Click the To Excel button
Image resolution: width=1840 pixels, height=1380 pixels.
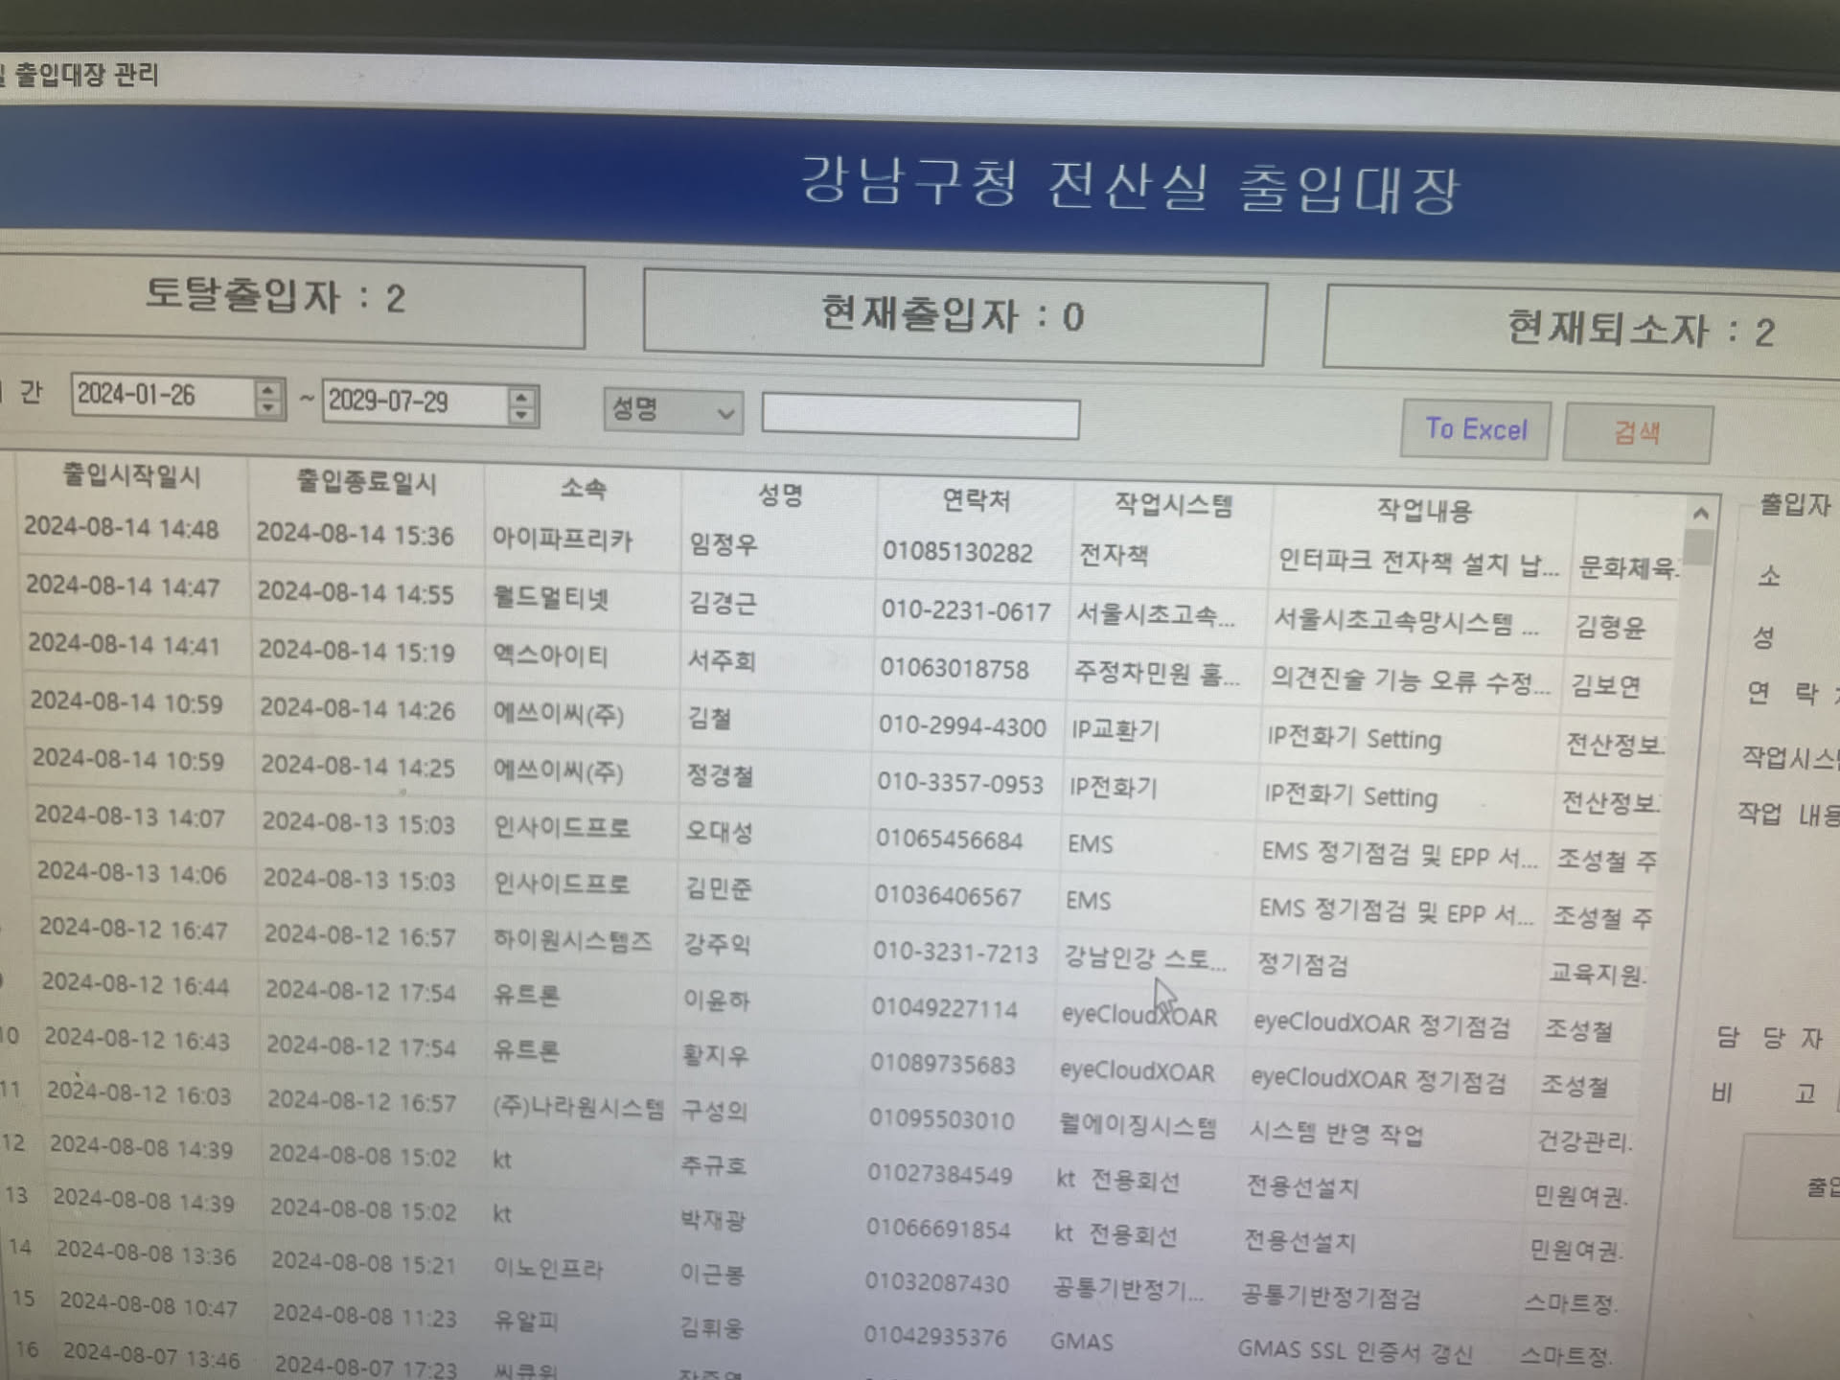coord(1475,428)
